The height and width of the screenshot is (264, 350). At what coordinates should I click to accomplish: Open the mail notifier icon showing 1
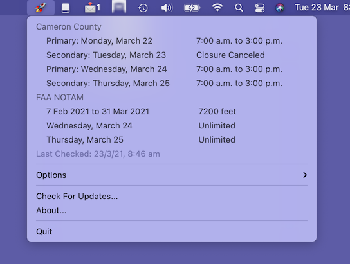(x=93, y=8)
